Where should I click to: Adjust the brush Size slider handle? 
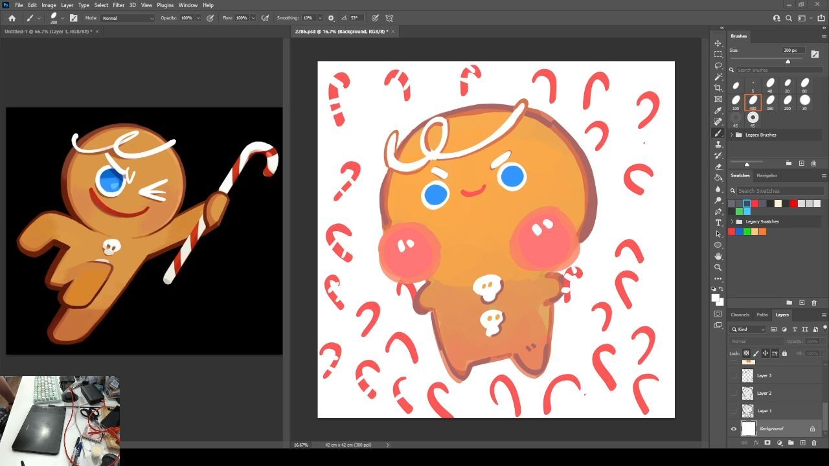point(788,61)
